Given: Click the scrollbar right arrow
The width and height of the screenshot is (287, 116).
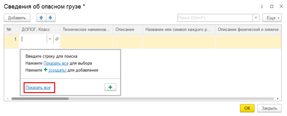Looking at the screenshot, I should pyautogui.click(x=278, y=98).
